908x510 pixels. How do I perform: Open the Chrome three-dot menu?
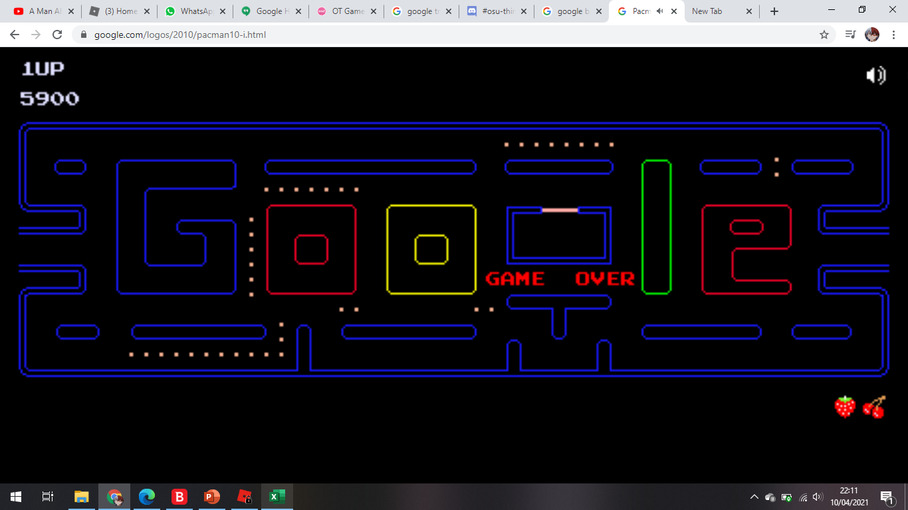[893, 35]
